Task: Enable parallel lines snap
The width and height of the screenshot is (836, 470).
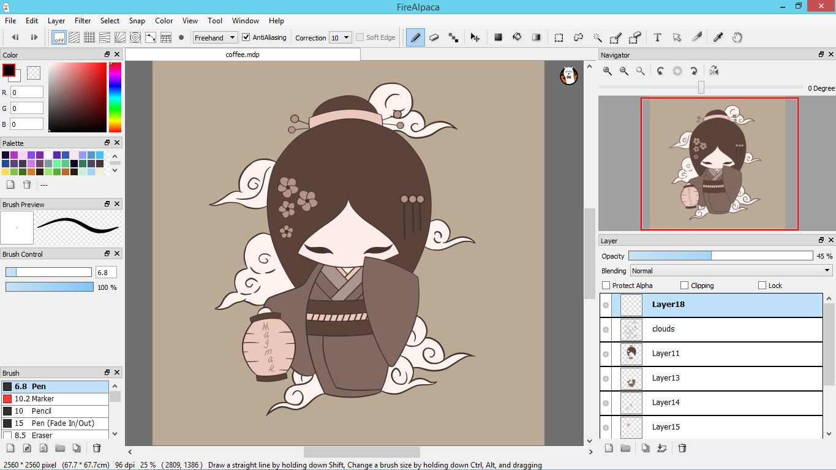Action: point(74,37)
